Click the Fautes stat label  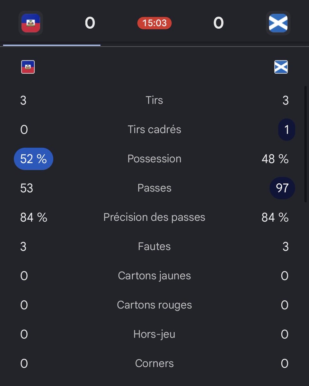click(154, 247)
